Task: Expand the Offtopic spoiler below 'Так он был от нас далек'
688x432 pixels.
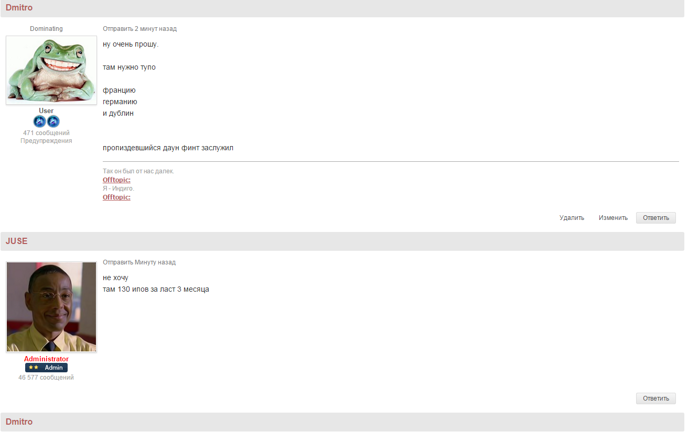Action: (116, 180)
